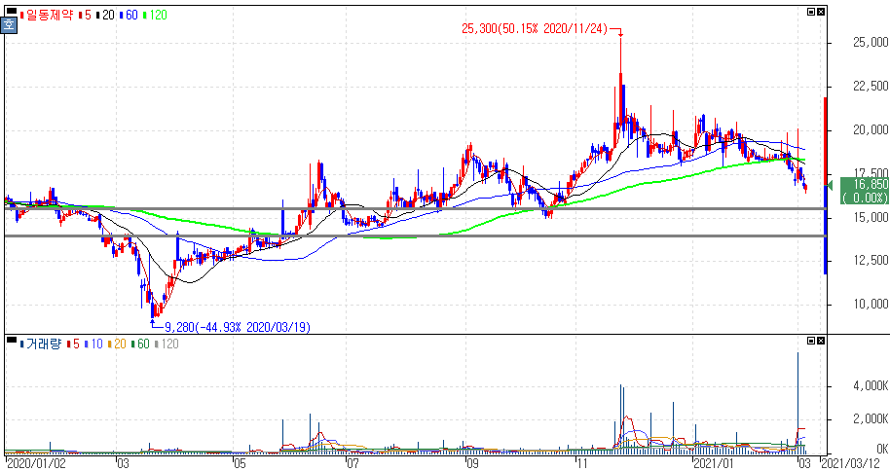890x471 pixels.
Task: Select the 거래량 volume indicator label
Action: coord(40,344)
